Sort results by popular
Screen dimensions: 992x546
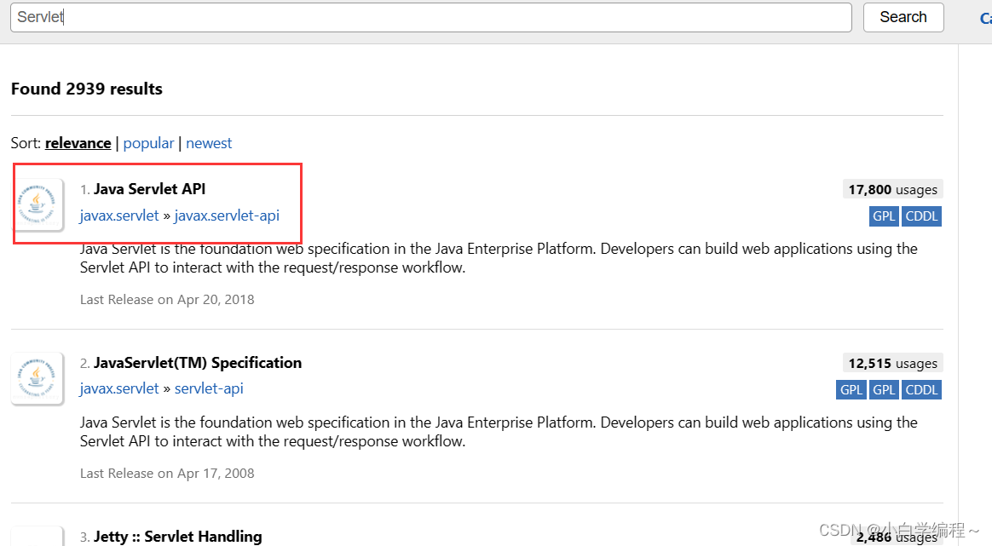pyautogui.click(x=148, y=143)
